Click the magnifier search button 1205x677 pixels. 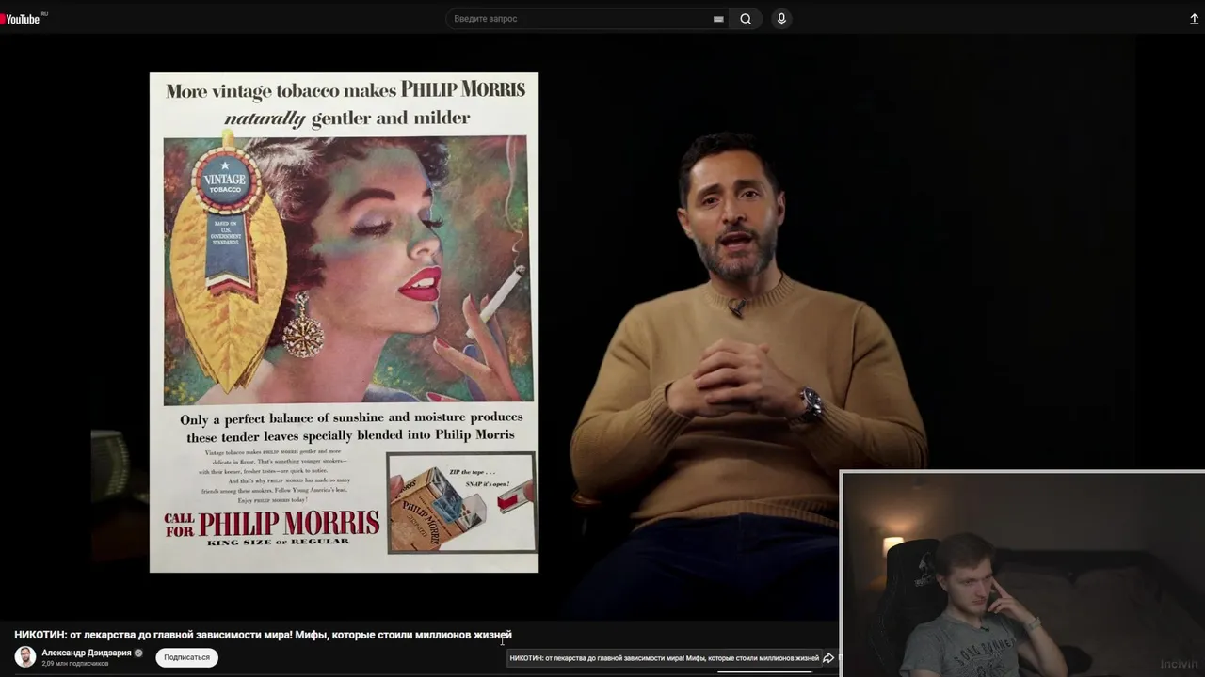pyautogui.click(x=746, y=19)
